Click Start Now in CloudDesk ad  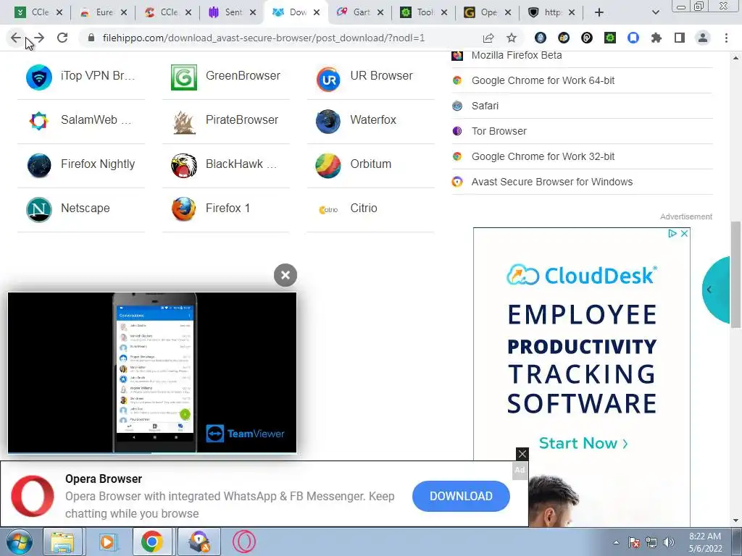coord(583,443)
